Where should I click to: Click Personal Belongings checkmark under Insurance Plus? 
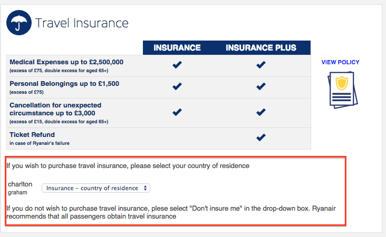point(260,86)
